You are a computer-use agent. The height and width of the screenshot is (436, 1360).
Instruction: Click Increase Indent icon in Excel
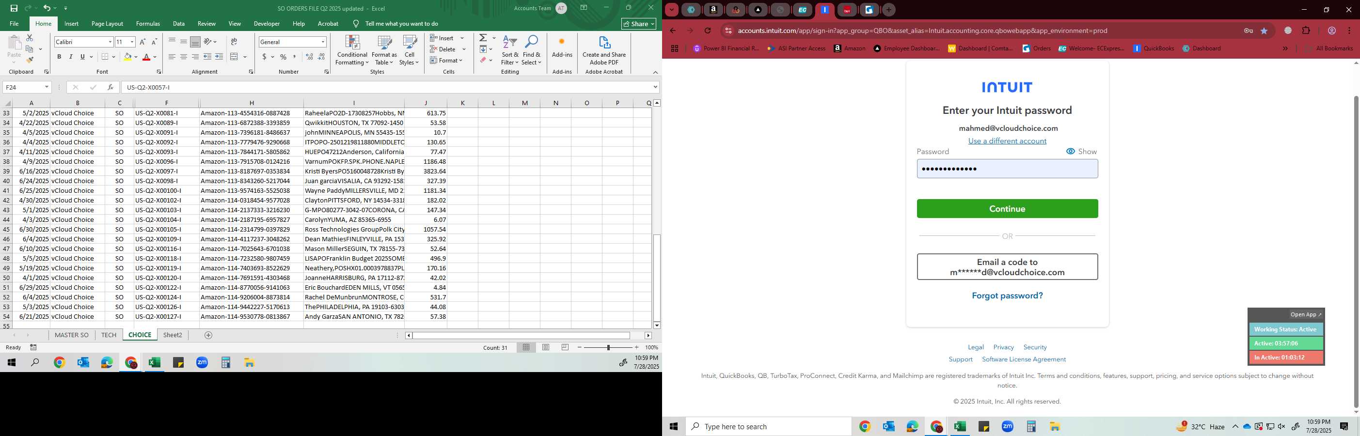[219, 57]
